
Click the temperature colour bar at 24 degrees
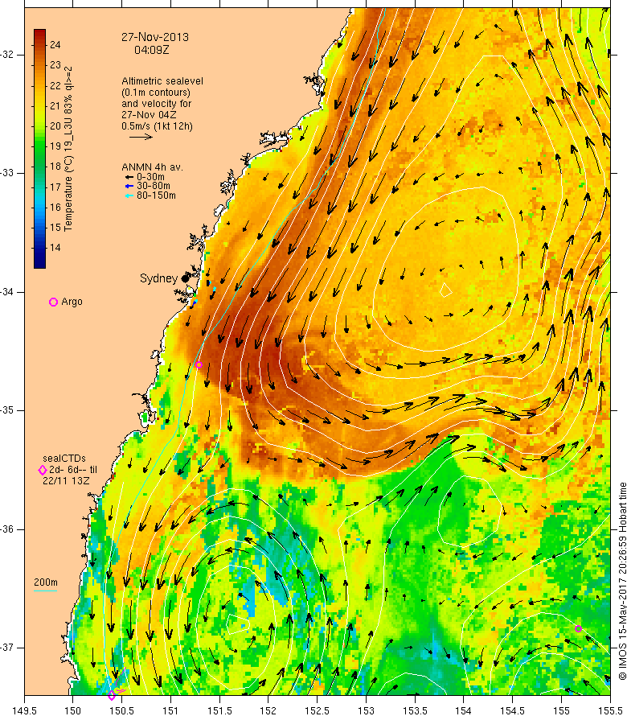[39, 45]
